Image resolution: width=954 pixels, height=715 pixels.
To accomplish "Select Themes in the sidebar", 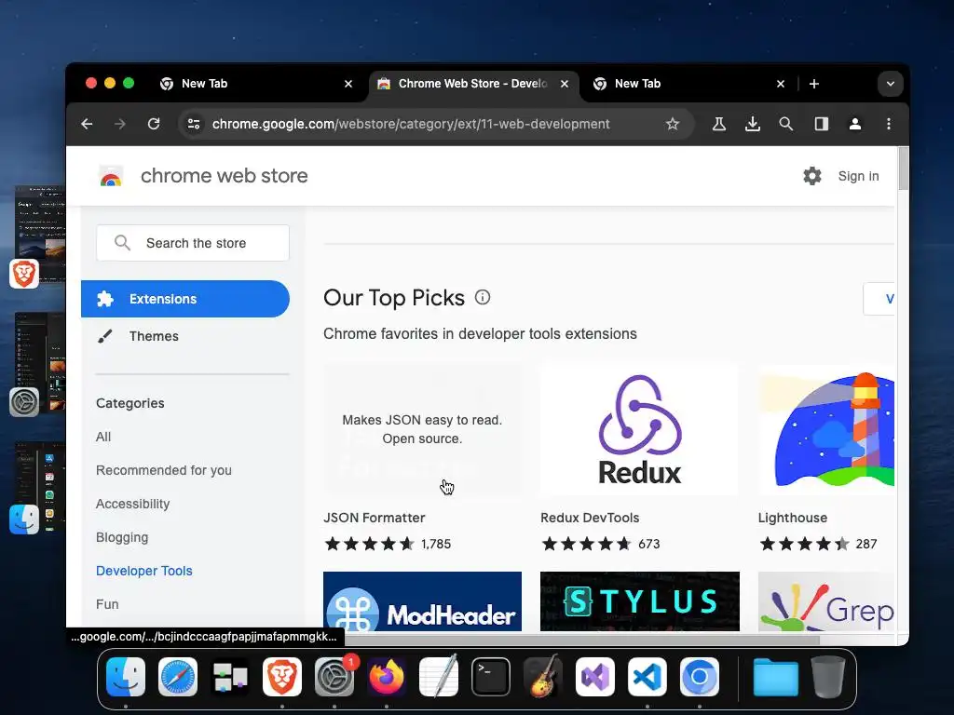I will tap(154, 336).
